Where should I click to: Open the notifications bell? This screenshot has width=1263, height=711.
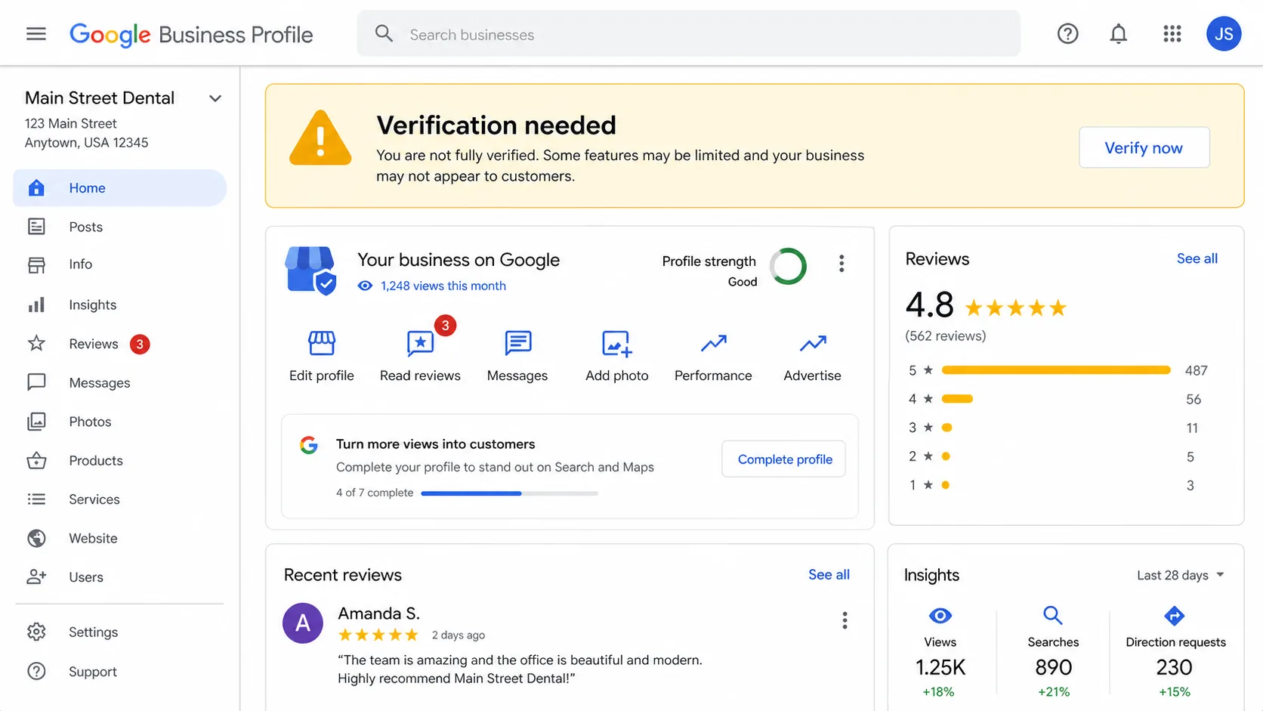point(1118,34)
